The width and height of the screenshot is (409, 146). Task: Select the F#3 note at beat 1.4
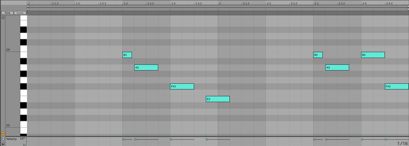click(182, 86)
